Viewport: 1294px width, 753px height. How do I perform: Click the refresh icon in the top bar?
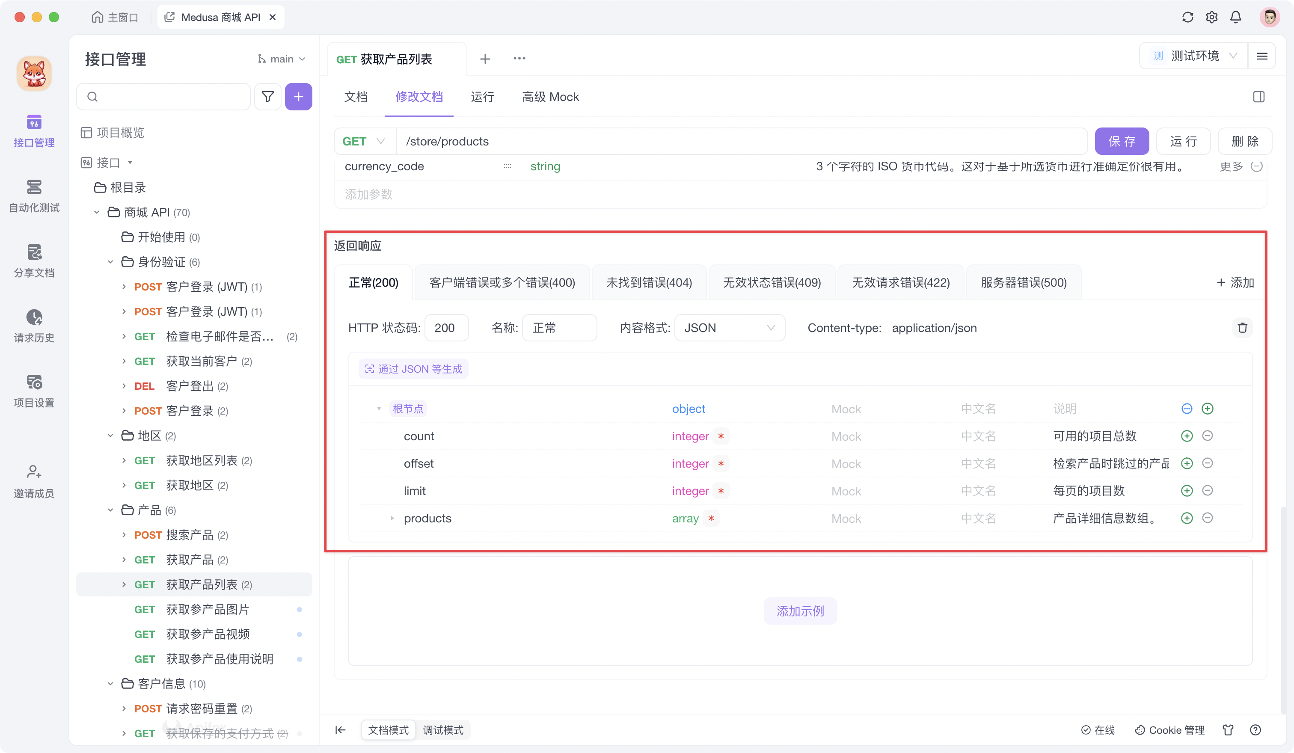click(1187, 17)
